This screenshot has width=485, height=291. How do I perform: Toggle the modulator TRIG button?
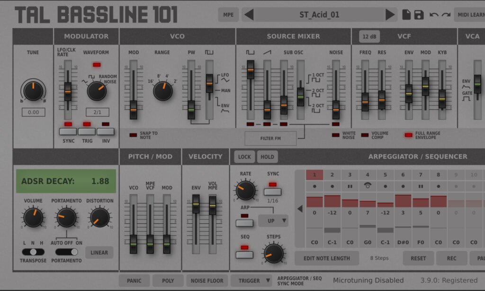tap(87, 132)
